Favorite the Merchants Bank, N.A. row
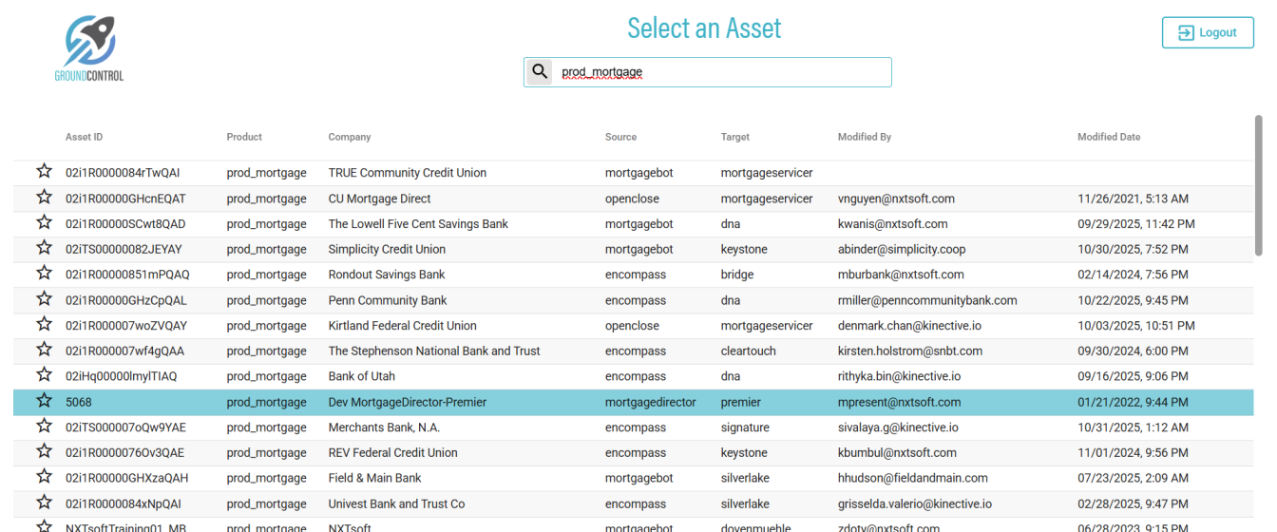Image resolution: width=1277 pixels, height=532 pixels. click(44, 427)
